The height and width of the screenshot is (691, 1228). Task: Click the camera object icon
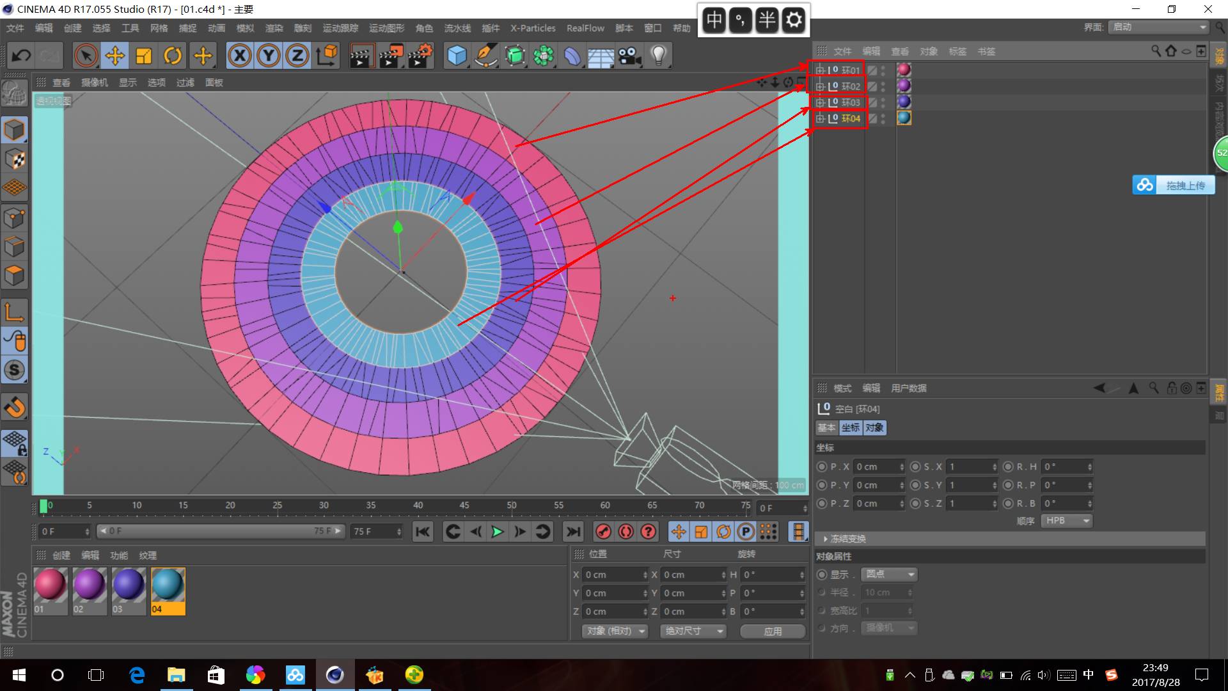(629, 56)
